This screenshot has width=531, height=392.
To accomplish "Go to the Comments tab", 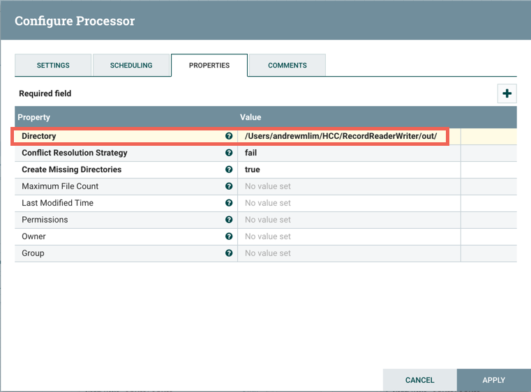I will point(287,66).
